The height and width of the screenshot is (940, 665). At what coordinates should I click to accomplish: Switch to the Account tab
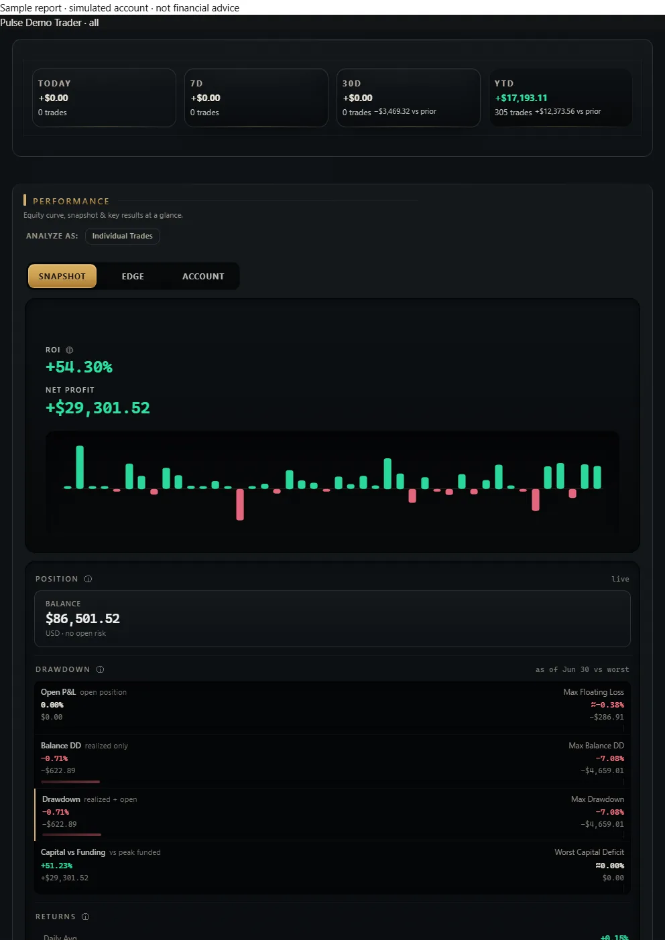point(203,276)
